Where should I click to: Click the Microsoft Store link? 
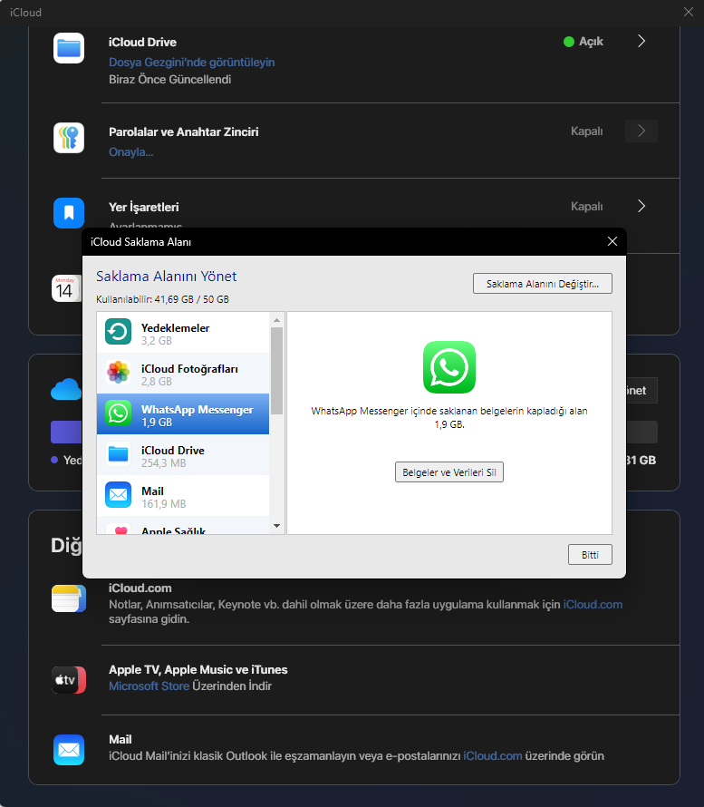[149, 686]
